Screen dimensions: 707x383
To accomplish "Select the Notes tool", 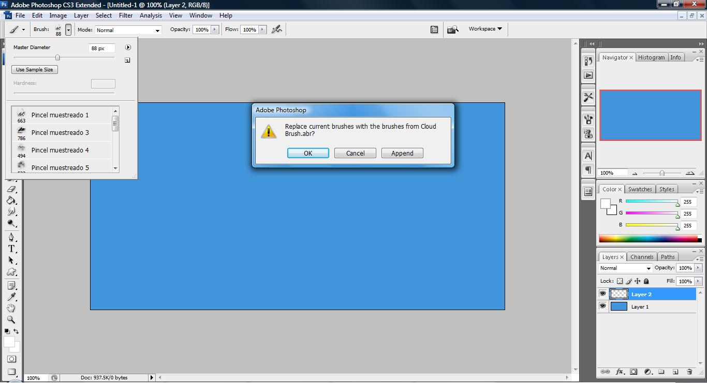I will 11,285.
